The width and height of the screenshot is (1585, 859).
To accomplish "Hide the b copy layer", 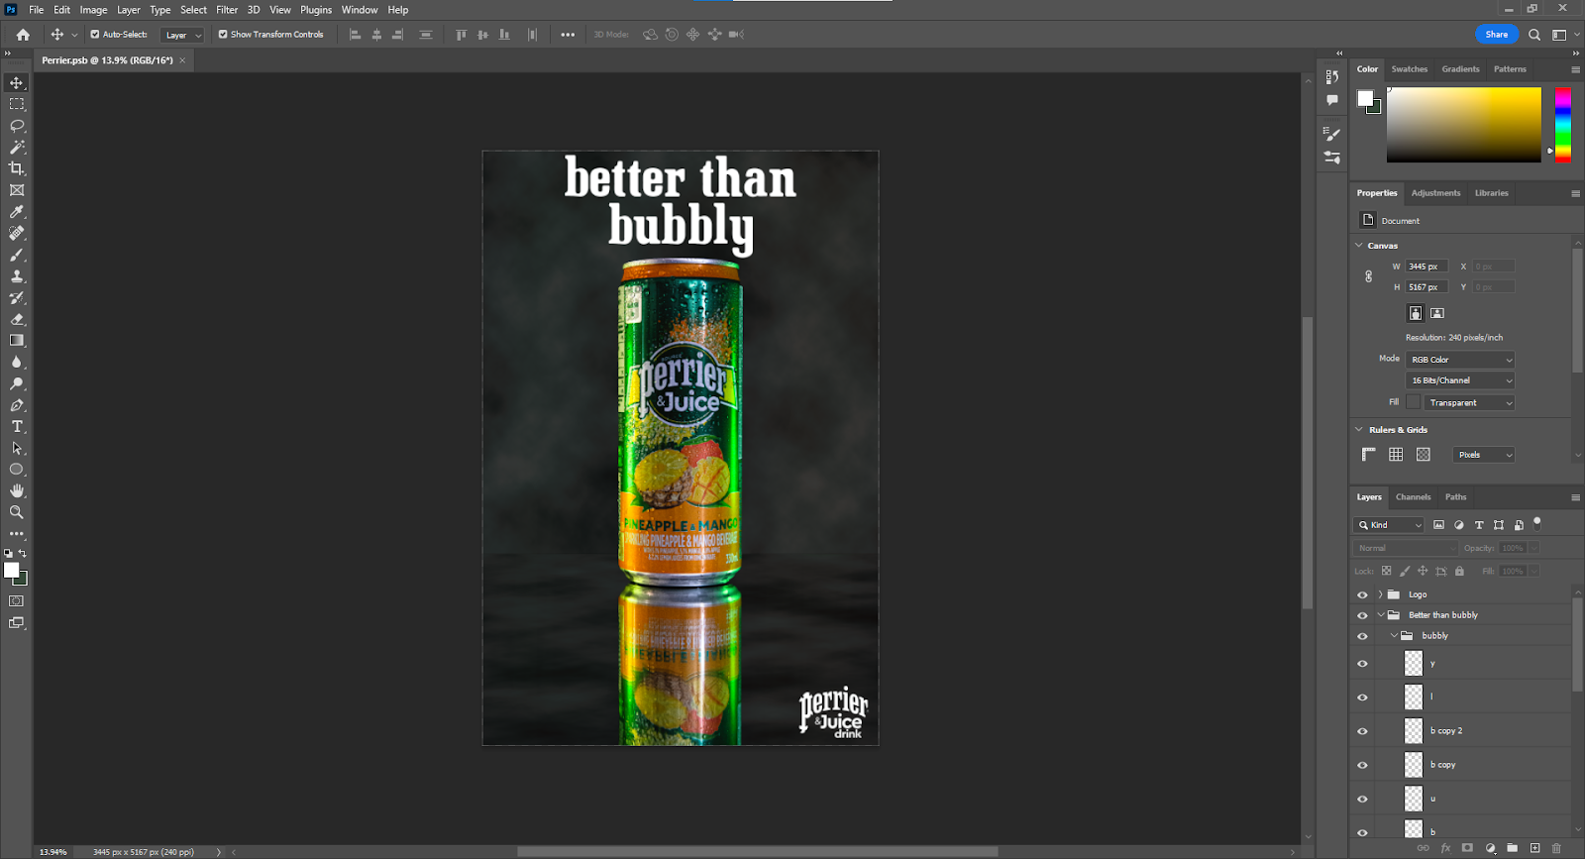I will pos(1362,765).
